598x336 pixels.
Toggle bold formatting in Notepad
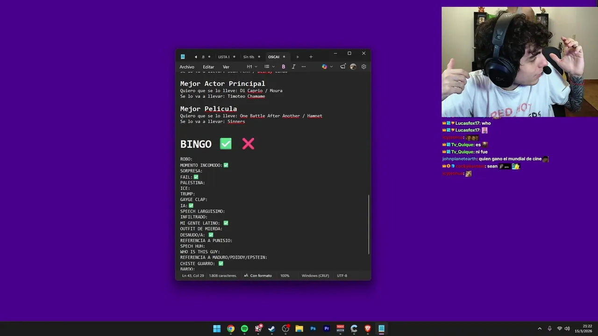coord(283,67)
